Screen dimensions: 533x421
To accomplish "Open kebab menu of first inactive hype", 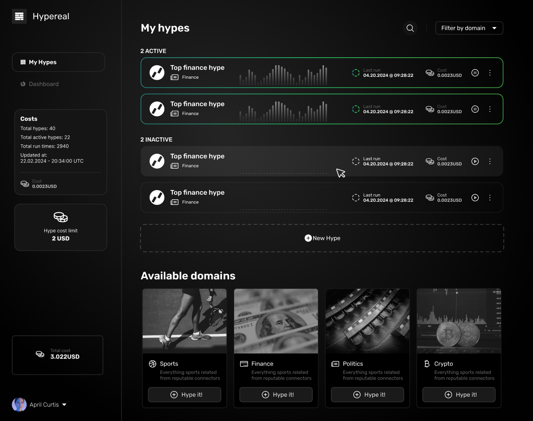I will point(490,161).
